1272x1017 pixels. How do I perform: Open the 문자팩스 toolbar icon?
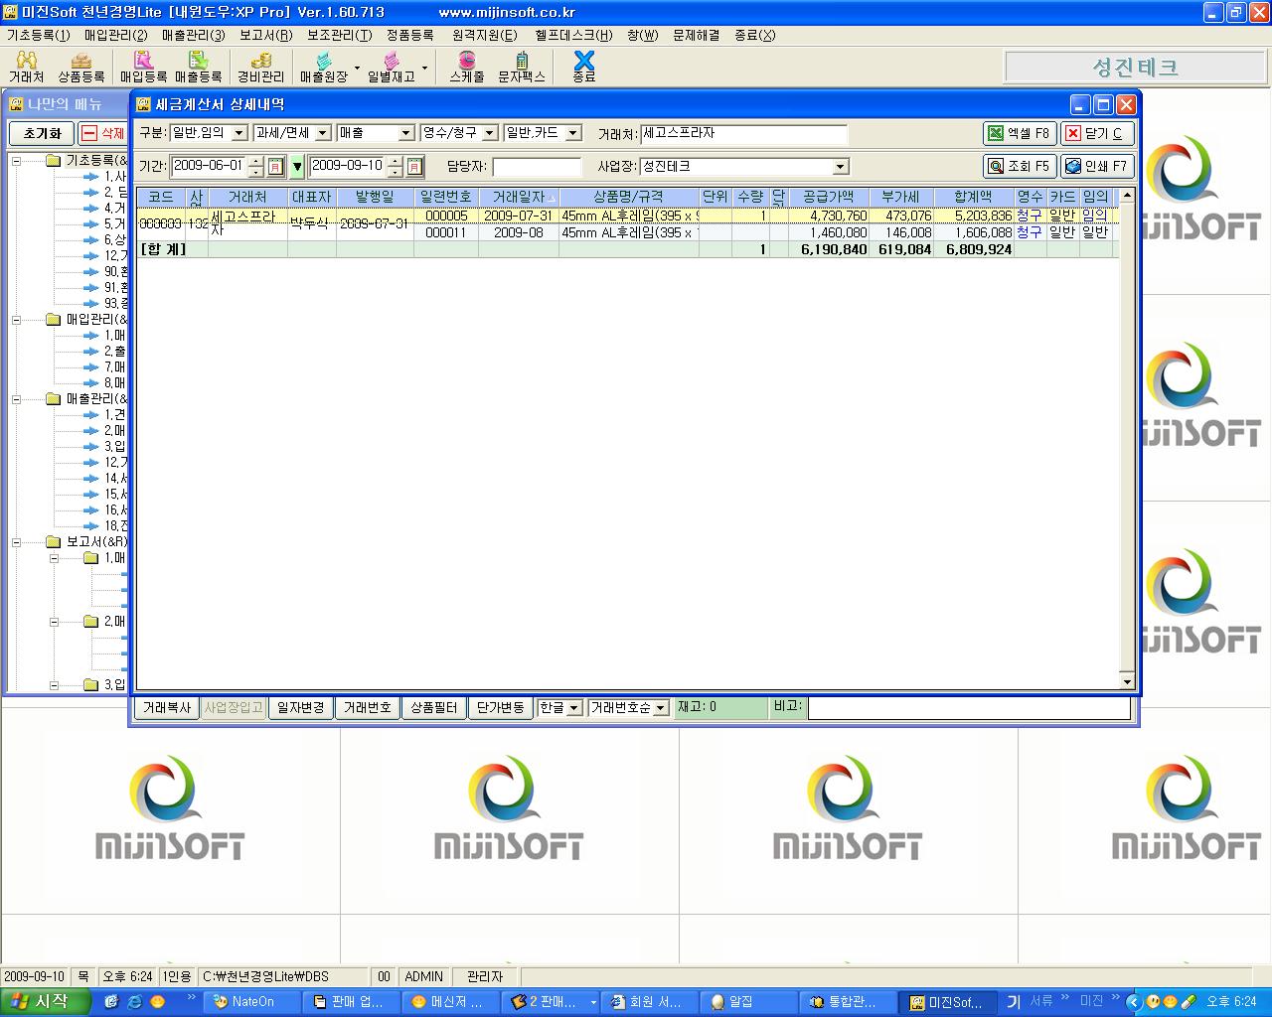[522, 67]
